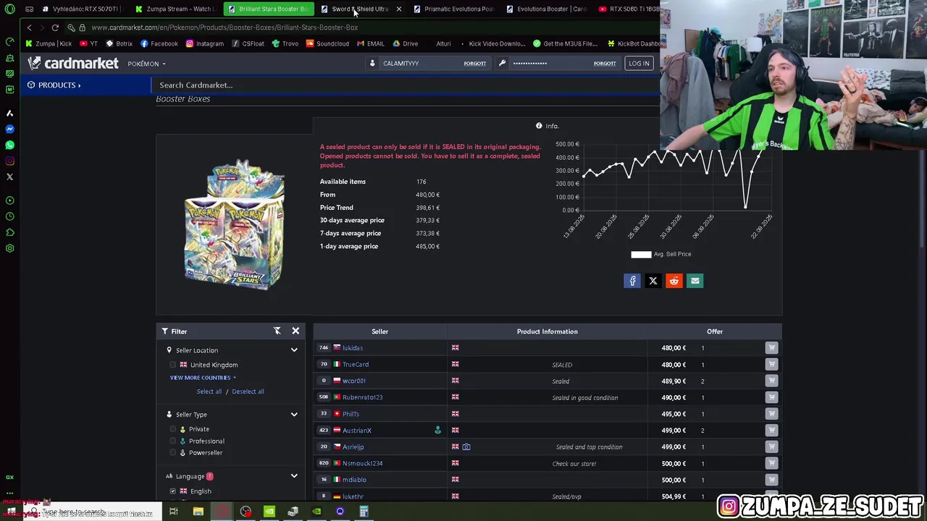Share the product on X

pos(653,281)
